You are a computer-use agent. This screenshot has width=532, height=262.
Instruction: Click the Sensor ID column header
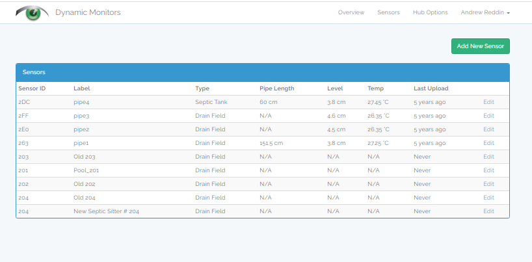click(32, 88)
